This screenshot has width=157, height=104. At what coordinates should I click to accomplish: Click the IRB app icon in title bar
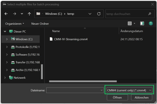click(5, 4)
